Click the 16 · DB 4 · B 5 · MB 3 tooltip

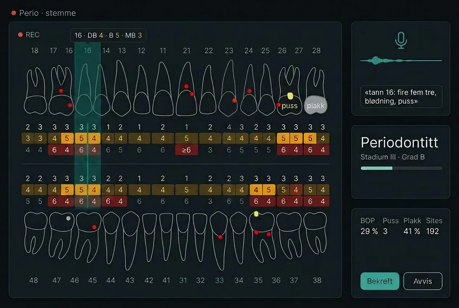coord(108,35)
